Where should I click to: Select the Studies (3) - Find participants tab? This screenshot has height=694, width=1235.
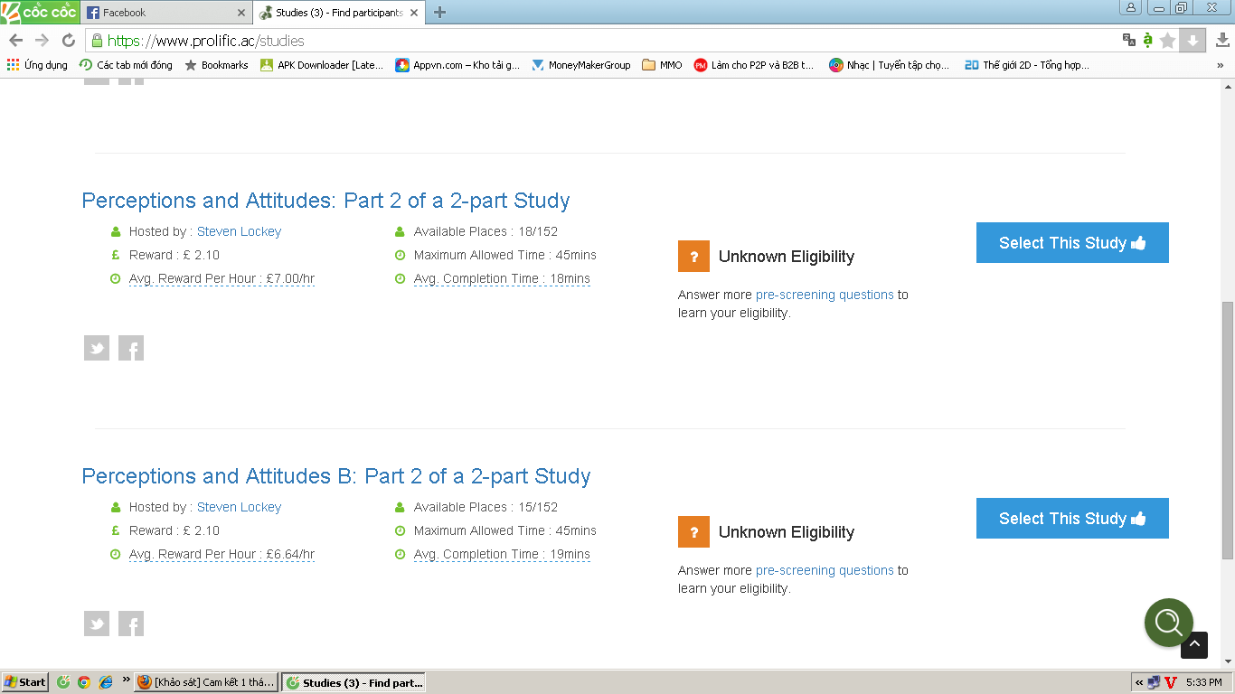tap(340, 13)
